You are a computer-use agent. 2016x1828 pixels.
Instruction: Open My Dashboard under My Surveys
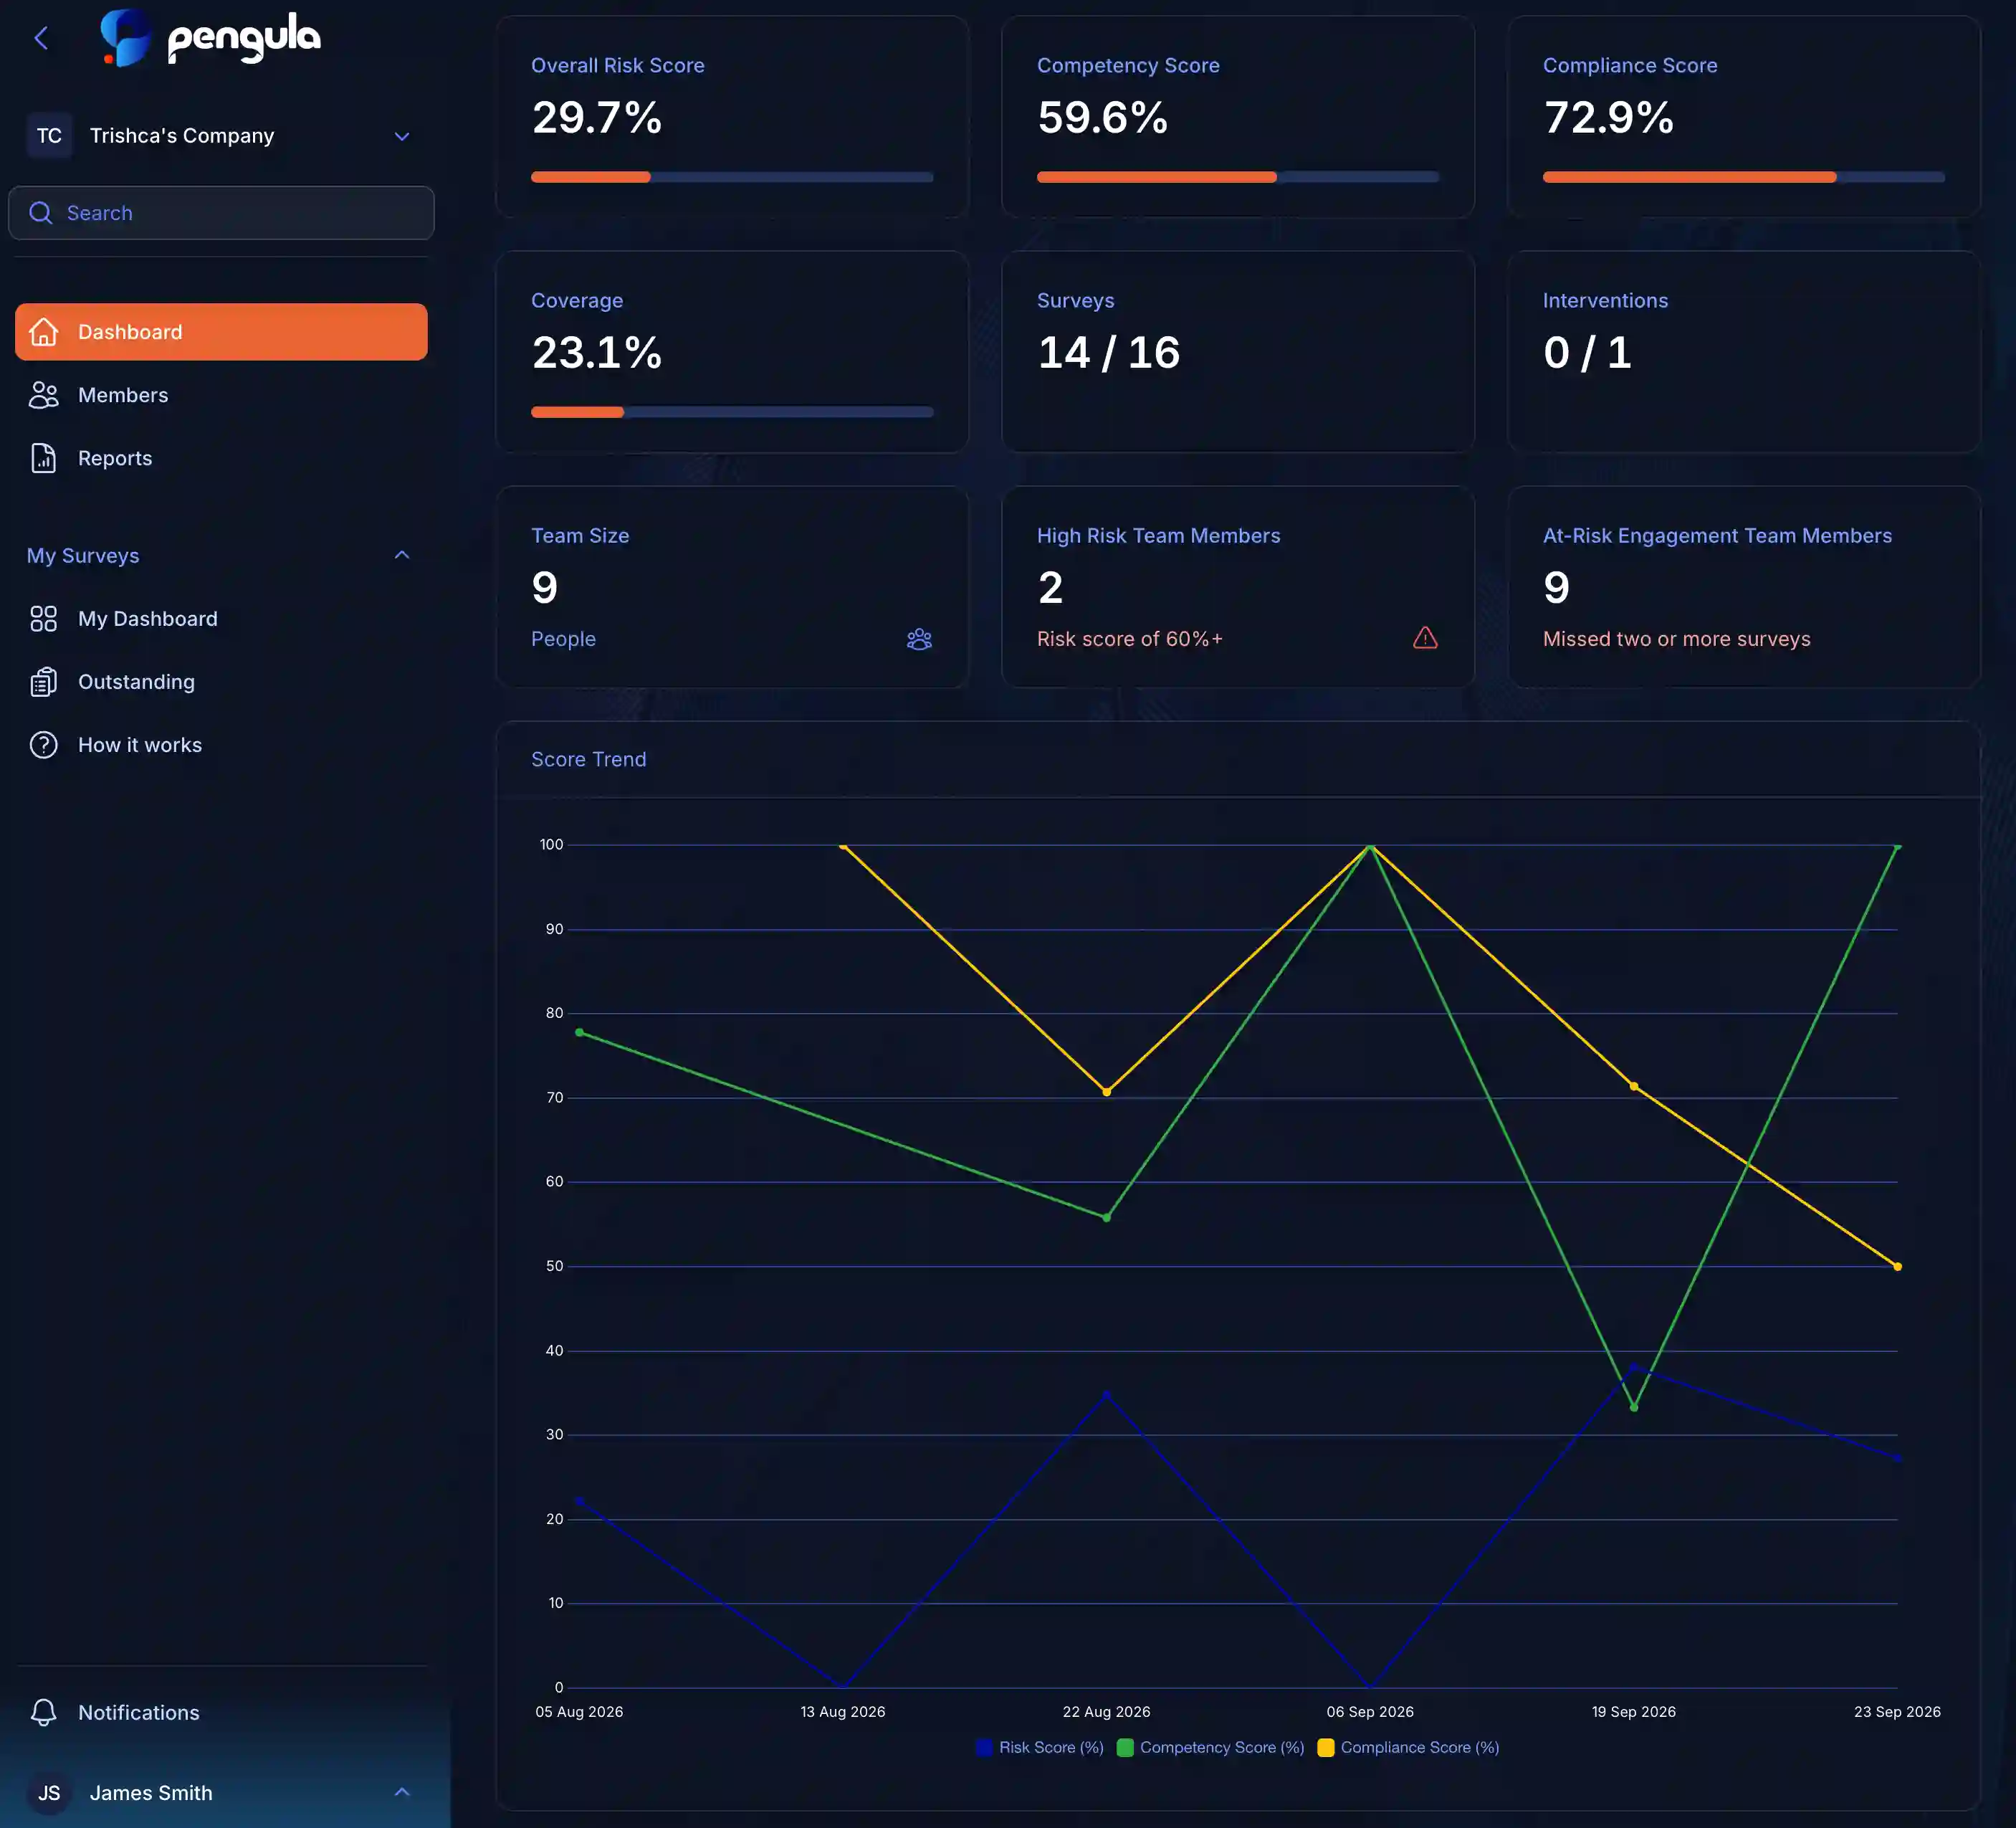[x=221, y=619]
